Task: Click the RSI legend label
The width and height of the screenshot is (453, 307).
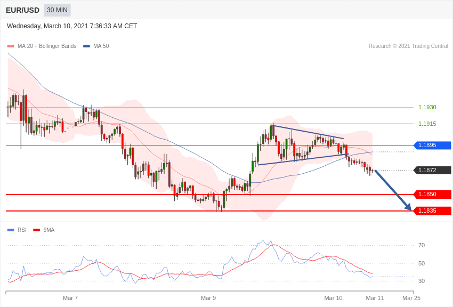Action: coord(22,230)
